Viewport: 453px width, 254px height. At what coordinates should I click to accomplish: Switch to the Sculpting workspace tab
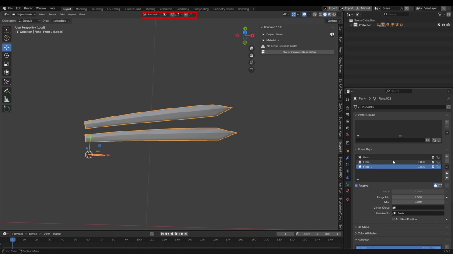(x=97, y=9)
